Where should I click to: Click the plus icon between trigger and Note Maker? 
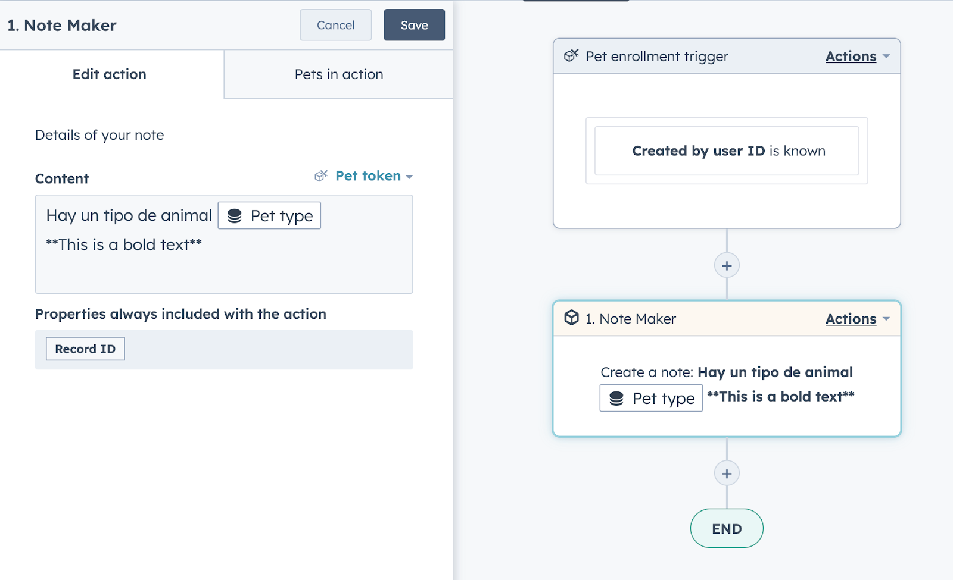click(x=727, y=265)
